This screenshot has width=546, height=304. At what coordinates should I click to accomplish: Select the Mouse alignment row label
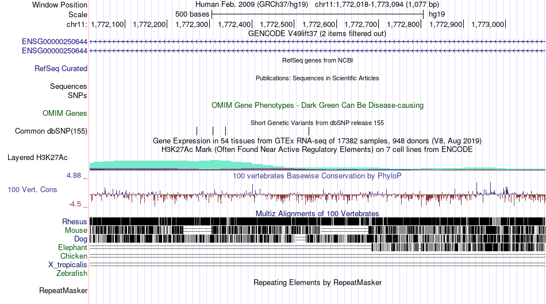pyautogui.click(x=76, y=231)
